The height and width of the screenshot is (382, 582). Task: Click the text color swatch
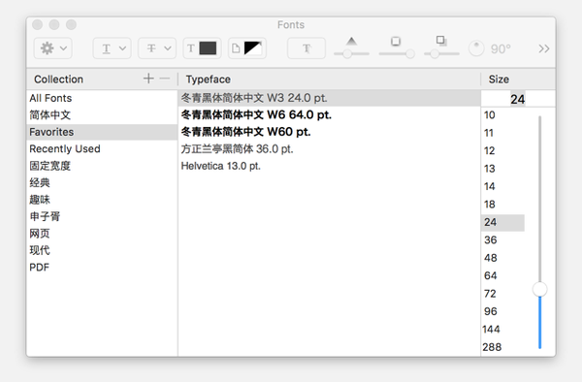coord(203,48)
